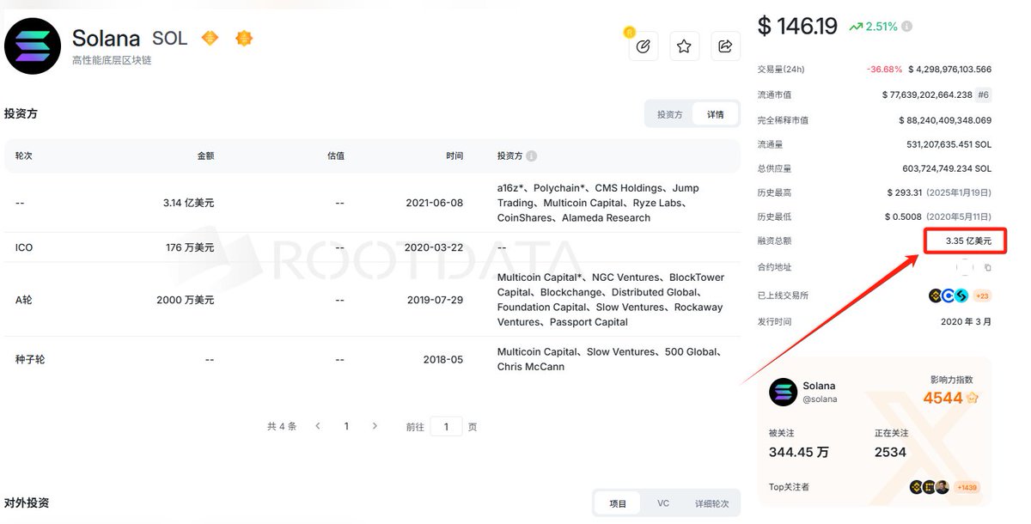Screen dimensions: 1031x524
Task: Click the 种子轮 round row label
Action: (30, 359)
